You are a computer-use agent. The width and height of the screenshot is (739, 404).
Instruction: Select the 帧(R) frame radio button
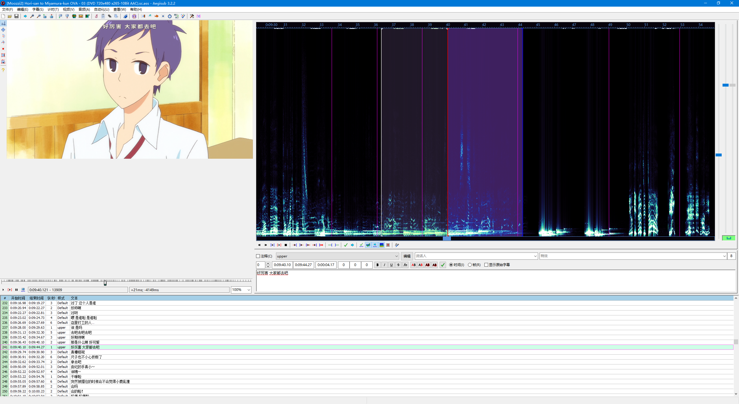[470, 265]
